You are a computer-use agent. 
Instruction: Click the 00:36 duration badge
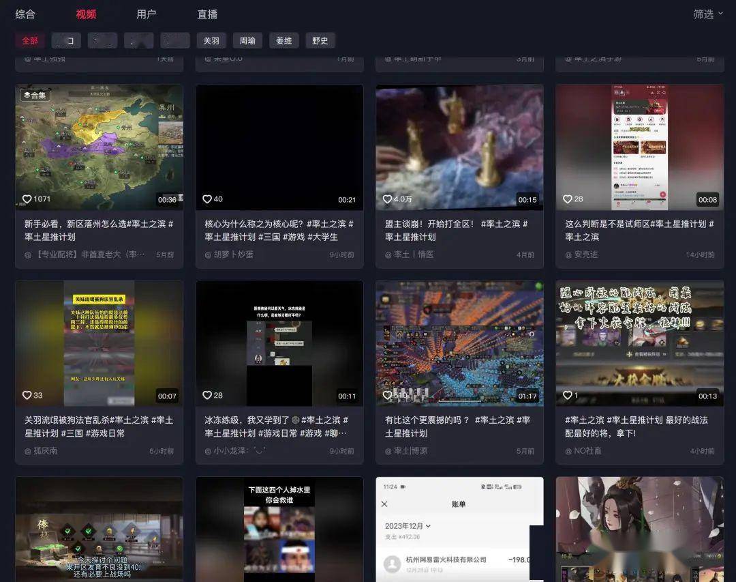click(x=167, y=200)
